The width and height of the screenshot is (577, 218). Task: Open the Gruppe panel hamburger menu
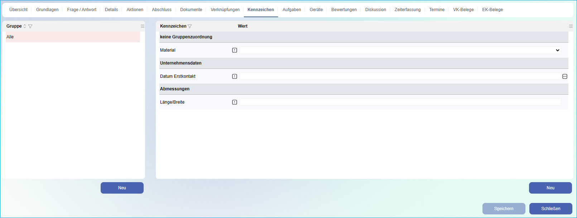(x=143, y=26)
